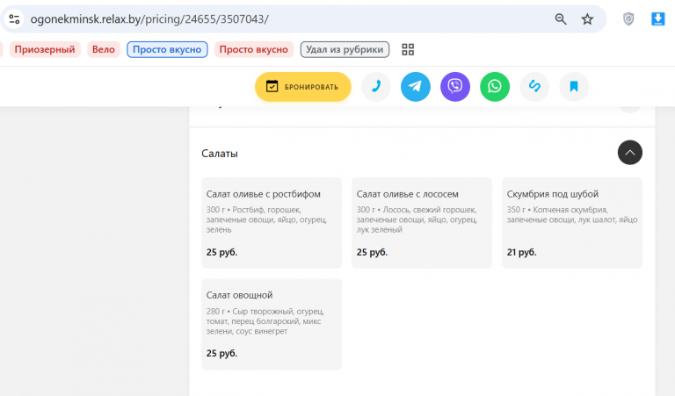Click the shield extension icon
Screen dimensions: 675x396
click(628, 19)
